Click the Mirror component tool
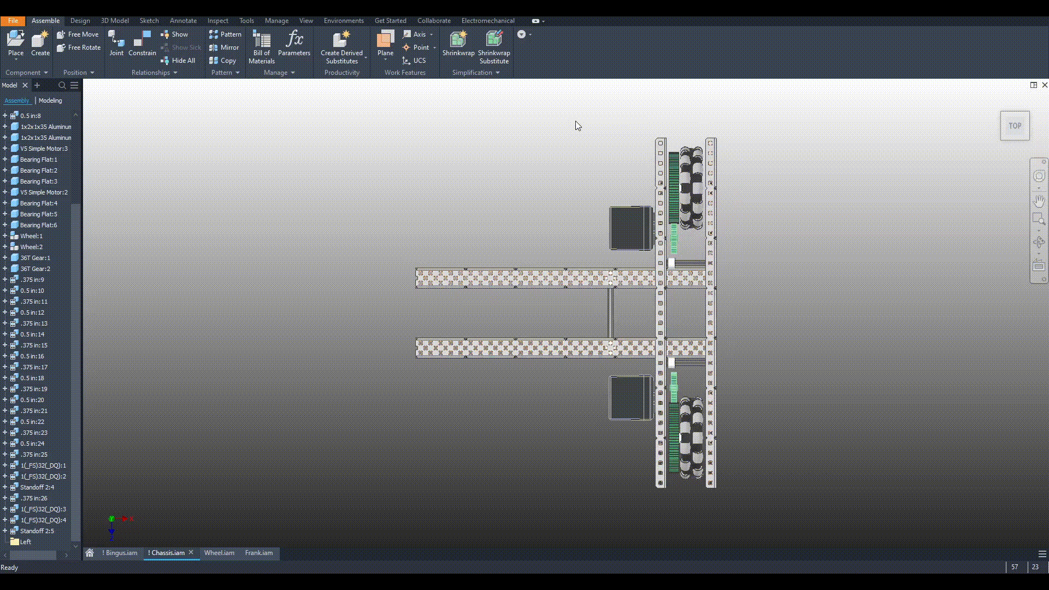Screen dimensions: 1049x590 tap(224, 48)
